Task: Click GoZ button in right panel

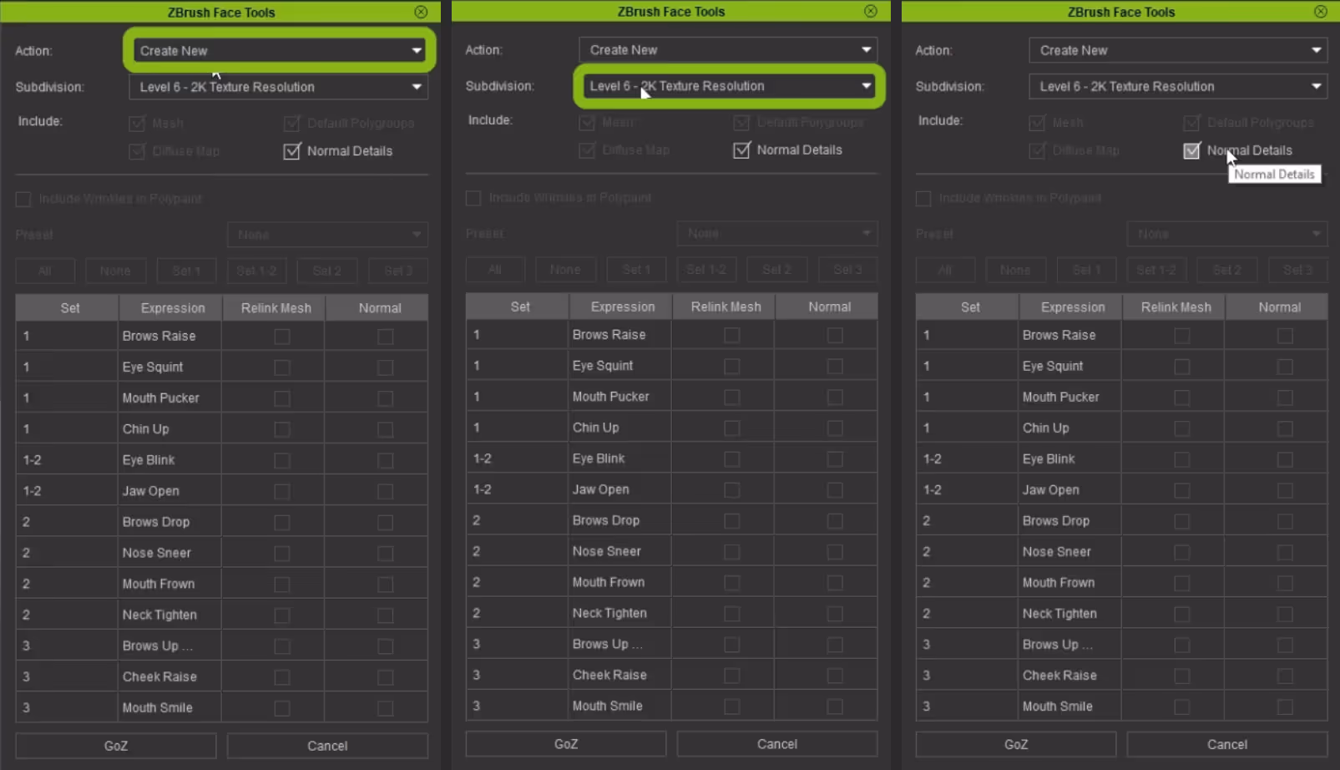Action: pos(1016,744)
